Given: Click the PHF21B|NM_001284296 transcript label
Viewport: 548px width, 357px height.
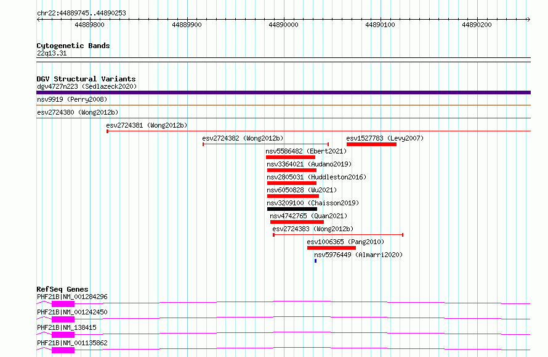Looking at the screenshot, I should [x=72, y=297].
